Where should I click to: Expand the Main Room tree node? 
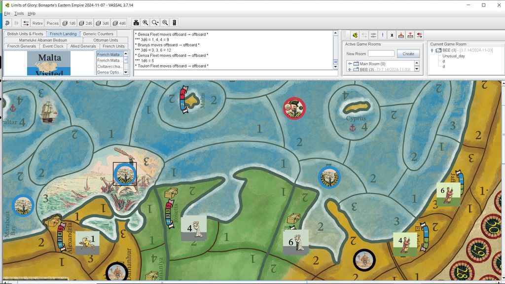pyautogui.click(x=350, y=64)
